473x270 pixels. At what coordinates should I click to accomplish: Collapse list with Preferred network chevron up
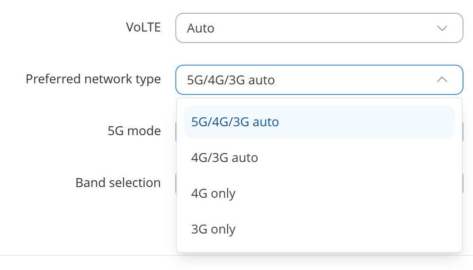click(x=442, y=79)
